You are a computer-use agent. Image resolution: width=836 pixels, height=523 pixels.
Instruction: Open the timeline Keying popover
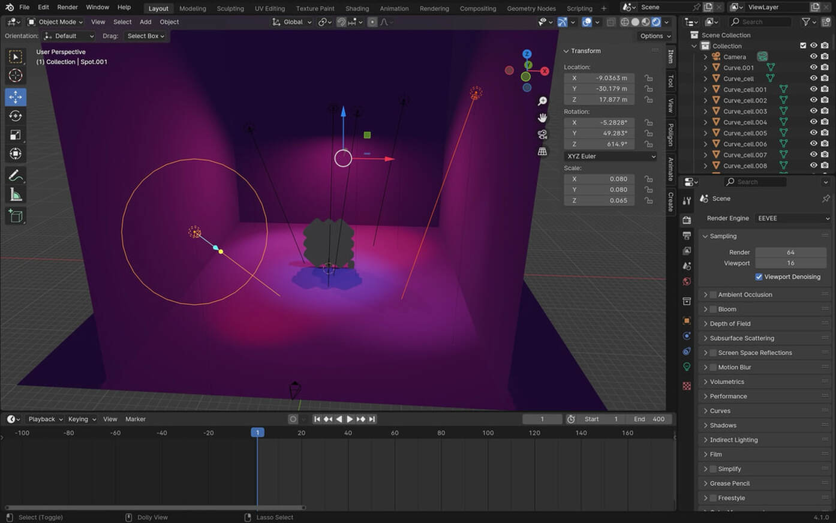tap(82, 419)
